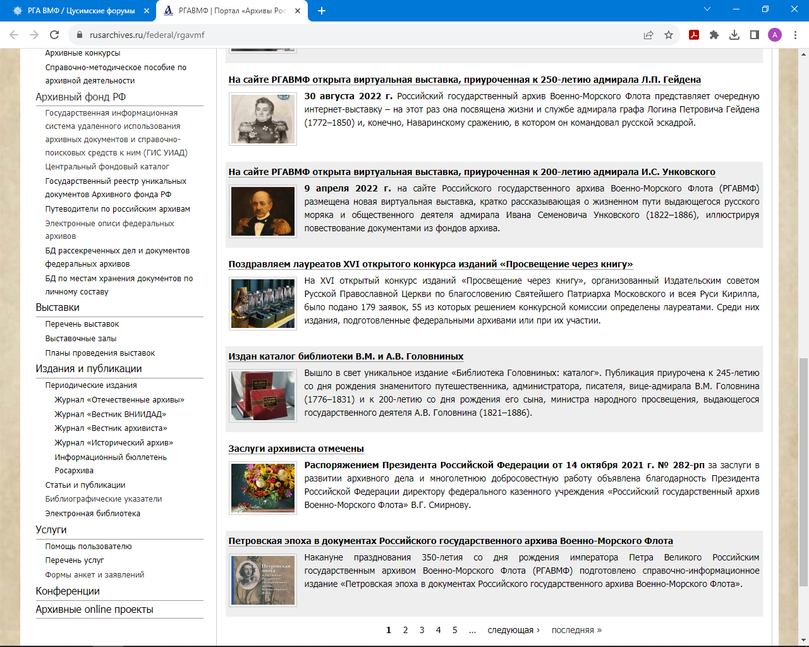
Task: Open article about admiral Л.П. Гейден exhibition
Action: [465, 80]
